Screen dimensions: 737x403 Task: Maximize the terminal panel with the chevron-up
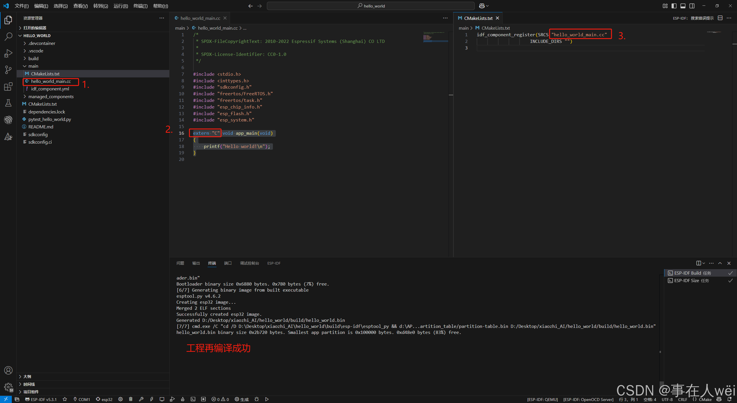[720, 263]
